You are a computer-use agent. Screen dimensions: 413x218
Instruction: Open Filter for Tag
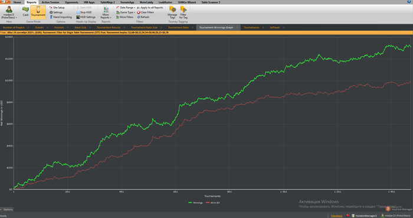183,12
